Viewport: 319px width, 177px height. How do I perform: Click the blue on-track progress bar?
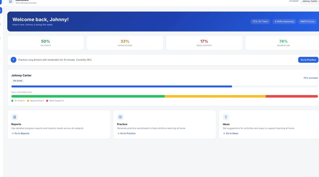pyautogui.click(x=122, y=86)
